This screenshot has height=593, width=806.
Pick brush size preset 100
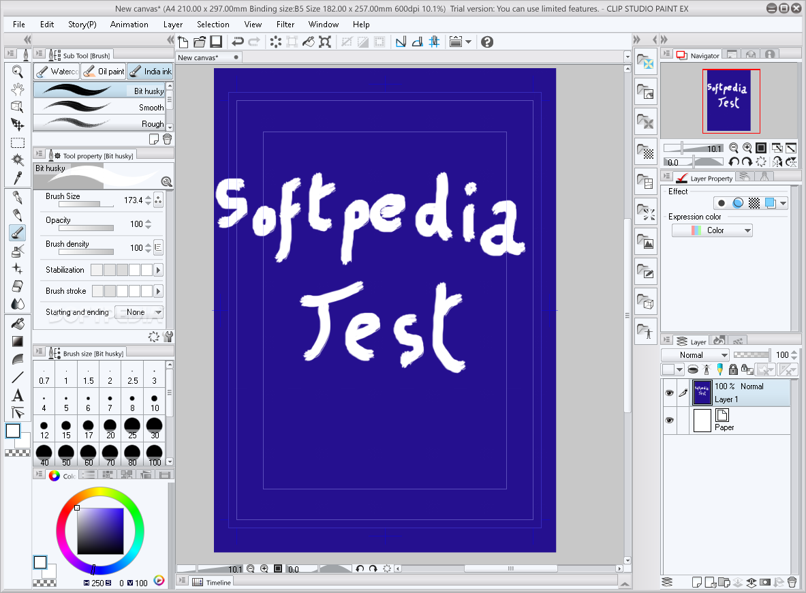154,455
